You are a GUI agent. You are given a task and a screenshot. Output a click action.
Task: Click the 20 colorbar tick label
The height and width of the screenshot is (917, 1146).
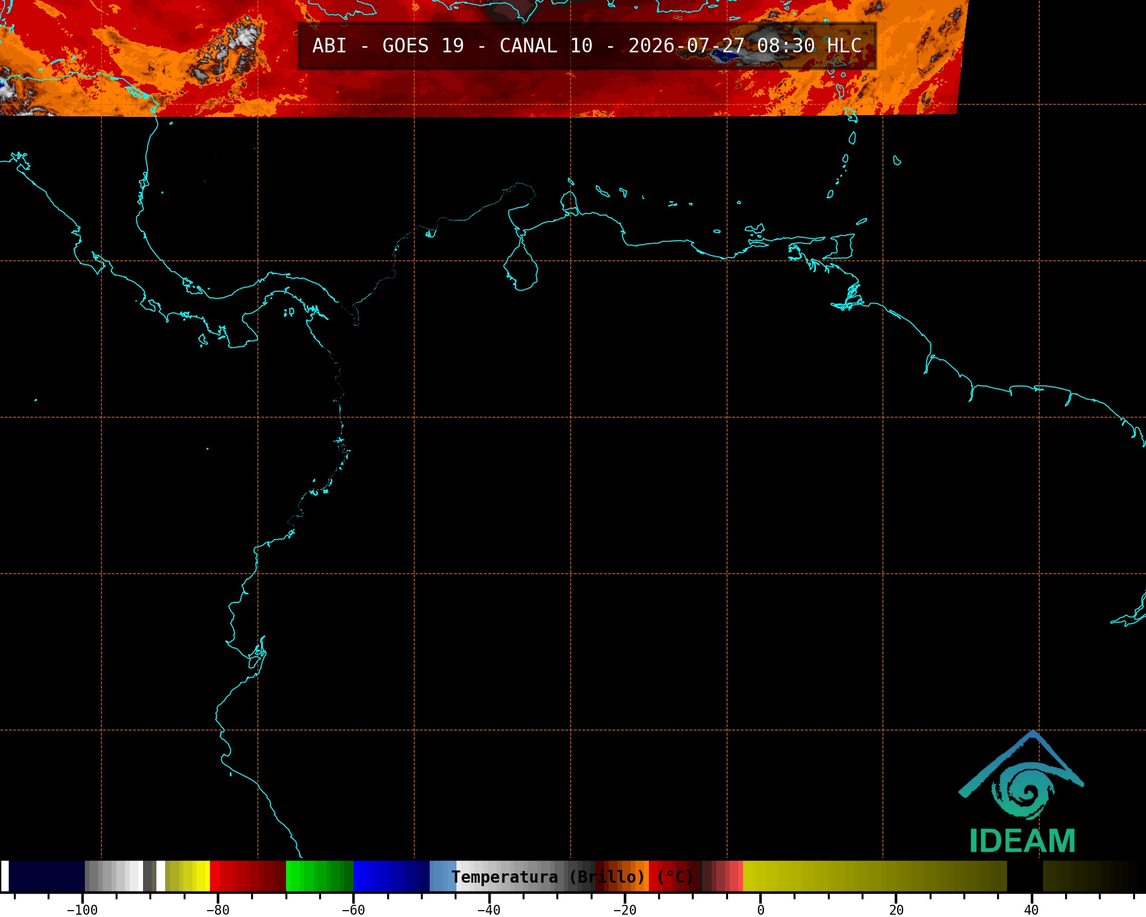pos(896,910)
